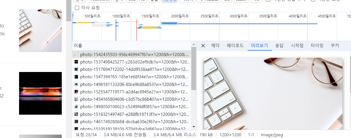Select request photo-1547394765-185e1e68f34e
This screenshot has width=351, height=138.
131,77
